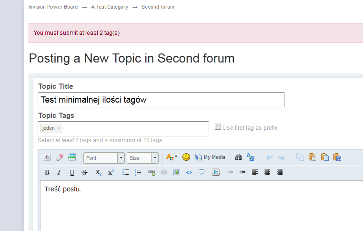
Task: Click the undo arrow icon
Action: [x=269, y=157]
